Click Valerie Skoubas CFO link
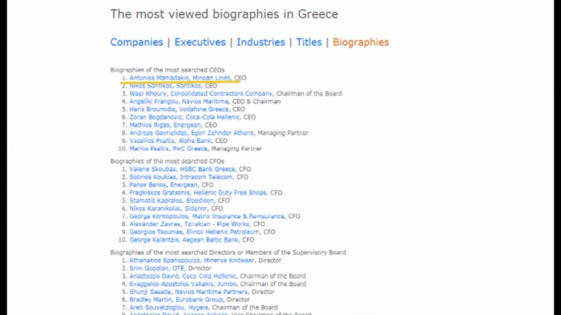Viewport: 561px width, 315px height. coord(153,170)
